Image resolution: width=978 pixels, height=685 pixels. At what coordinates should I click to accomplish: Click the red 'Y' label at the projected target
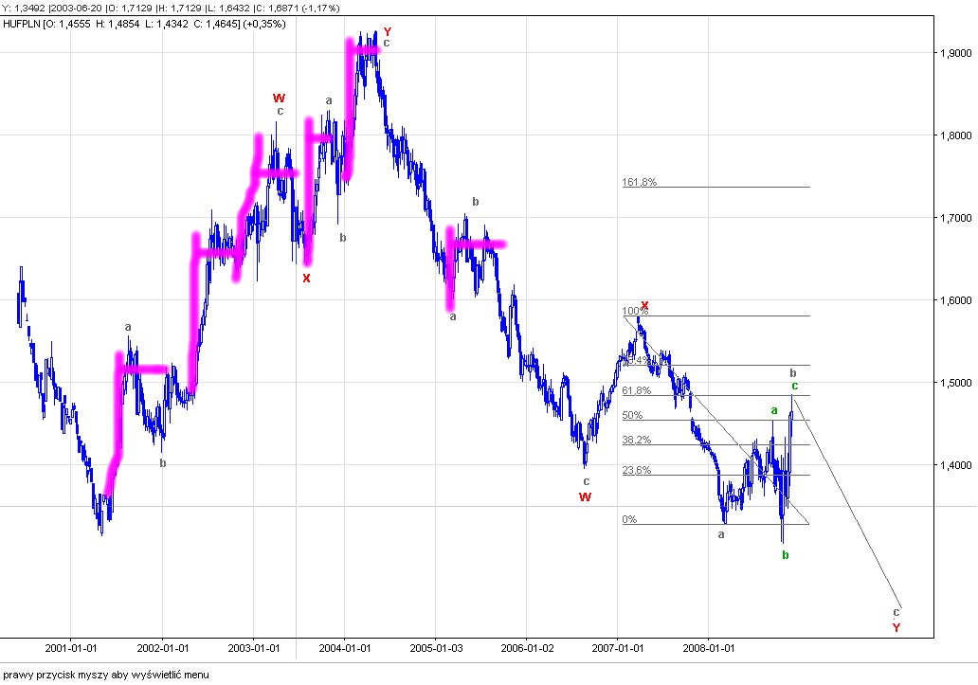click(x=896, y=627)
